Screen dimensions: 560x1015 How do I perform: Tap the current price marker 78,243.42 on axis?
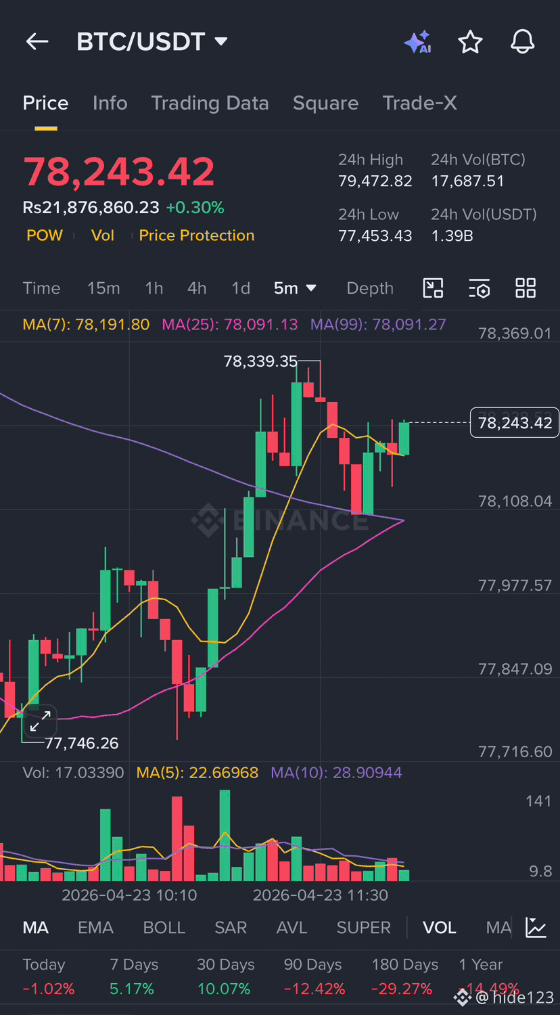pos(515,423)
